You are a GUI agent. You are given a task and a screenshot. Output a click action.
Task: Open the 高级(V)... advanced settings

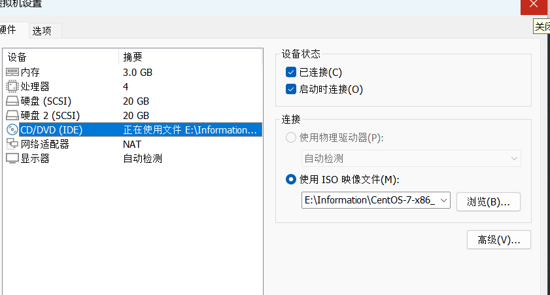point(499,240)
